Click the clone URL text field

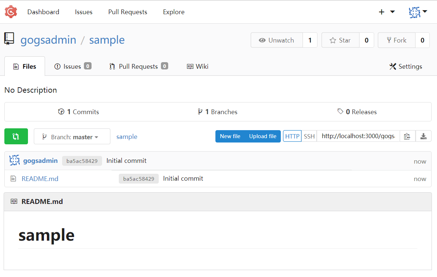358,136
